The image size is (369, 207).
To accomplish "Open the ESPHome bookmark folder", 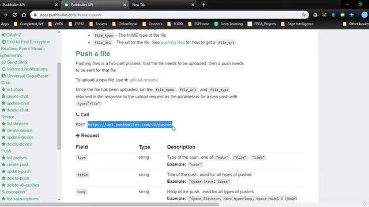I will [198, 24].
